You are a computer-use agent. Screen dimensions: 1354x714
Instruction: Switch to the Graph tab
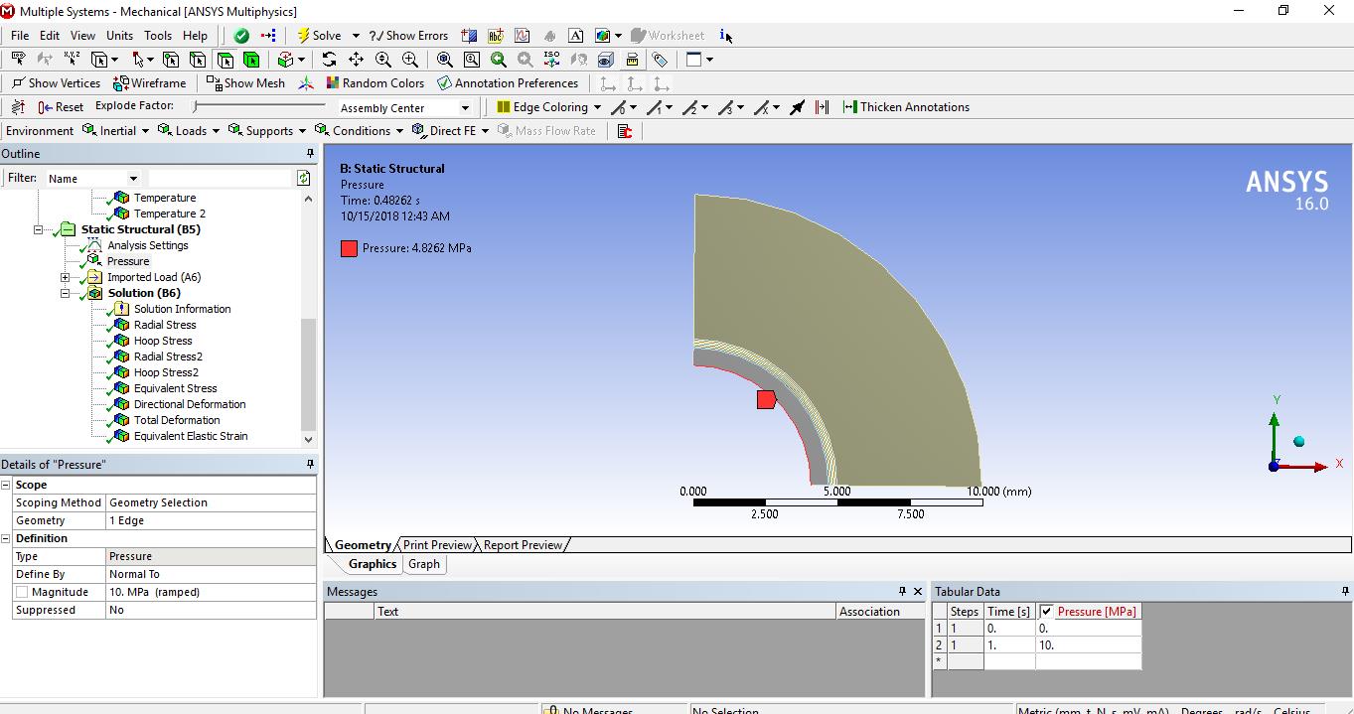click(424, 564)
